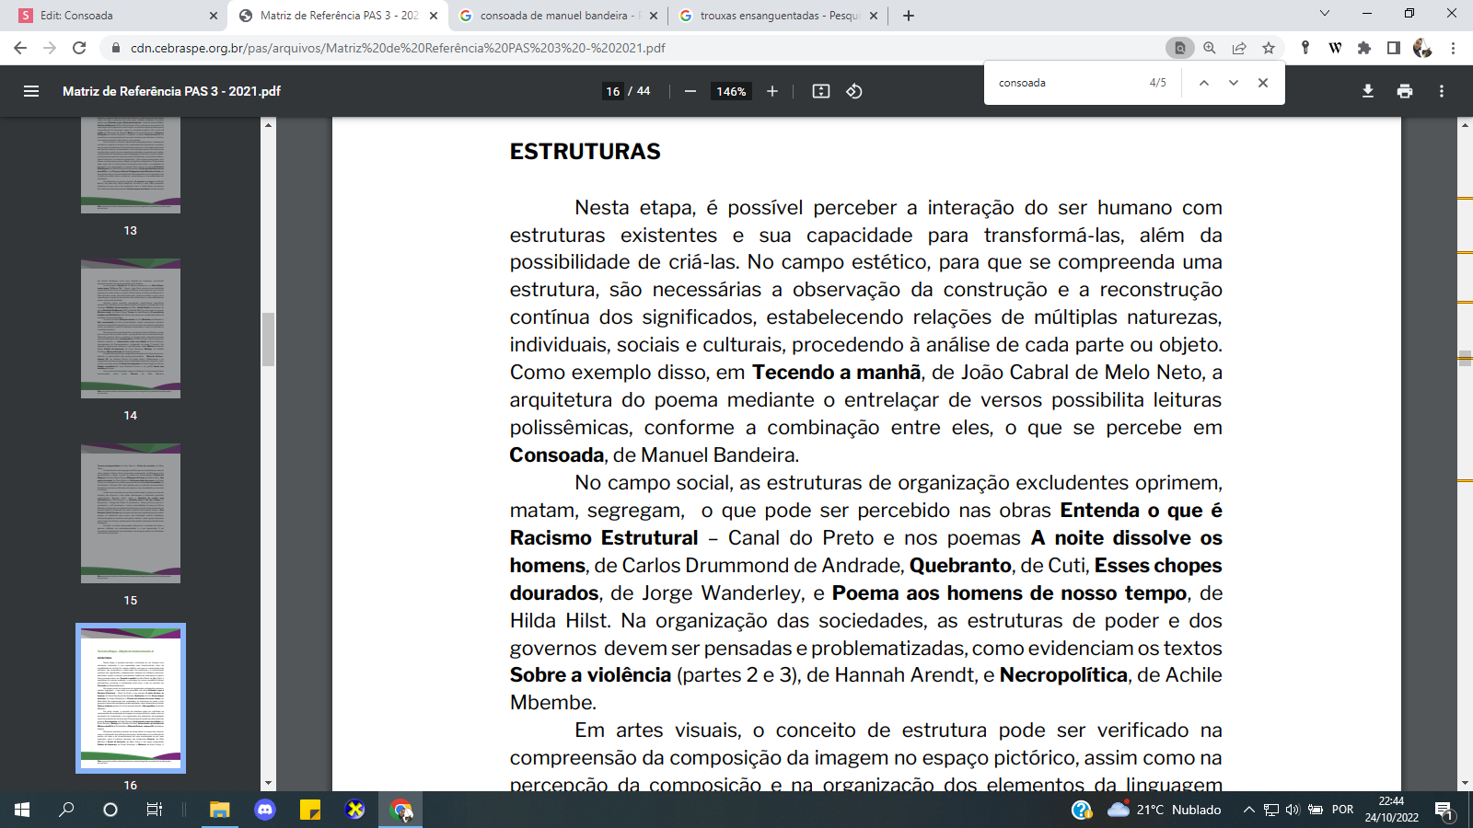The width and height of the screenshot is (1473, 828).
Task: Open the PDF viewer more actions menu
Action: [x=1442, y=91]
